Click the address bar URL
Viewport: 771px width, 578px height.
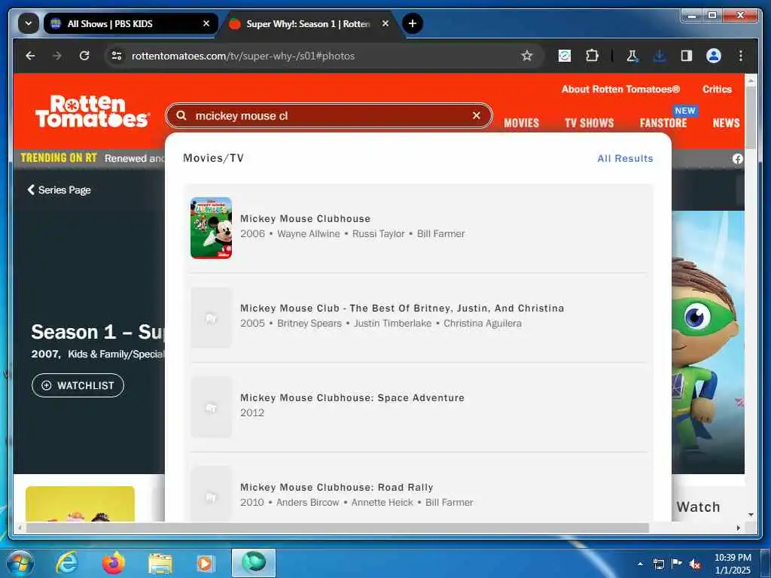coord(243,56)
